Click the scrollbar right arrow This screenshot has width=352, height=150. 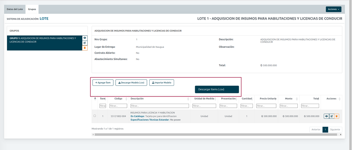coord(341,135)
